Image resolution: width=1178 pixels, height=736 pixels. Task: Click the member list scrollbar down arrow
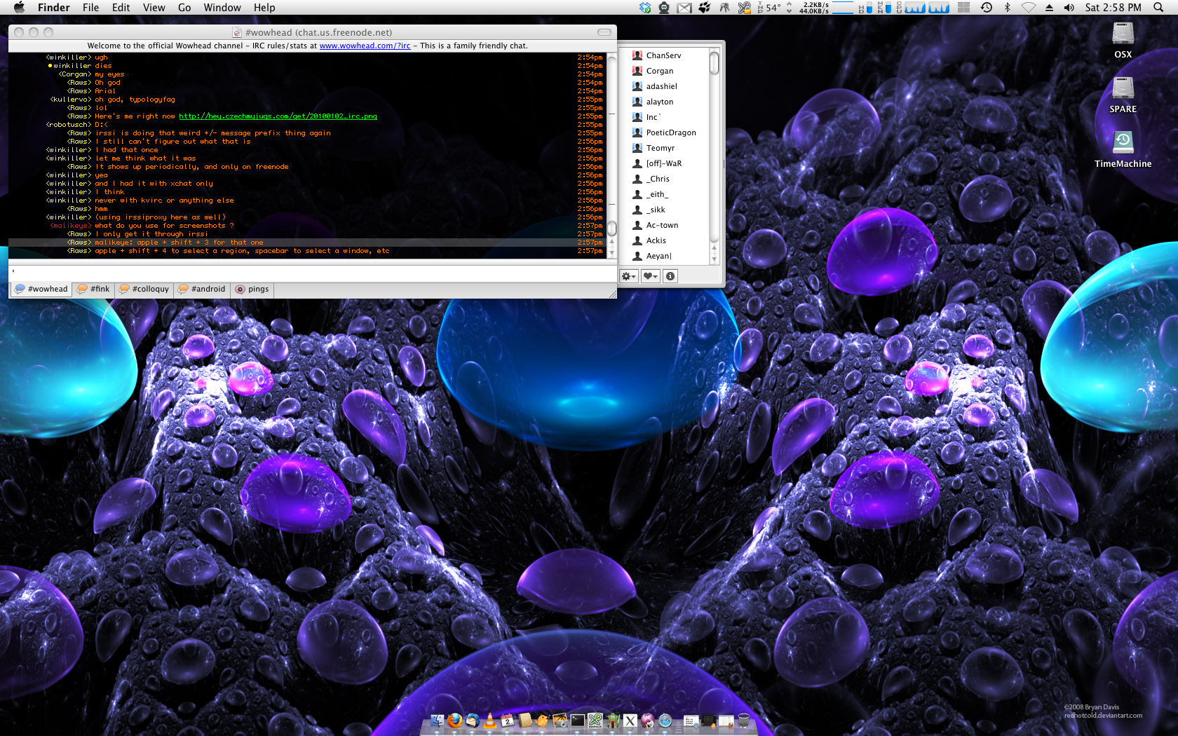pyautogui.click(x=715, y=259)
